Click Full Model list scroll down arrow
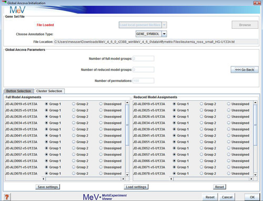The height and width of the screenshot is (201, 263). coord(127,175)
